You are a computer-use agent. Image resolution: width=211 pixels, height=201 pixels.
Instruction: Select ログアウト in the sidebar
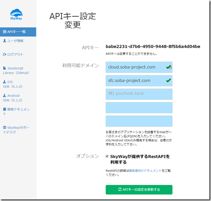(x=13, y=54)
